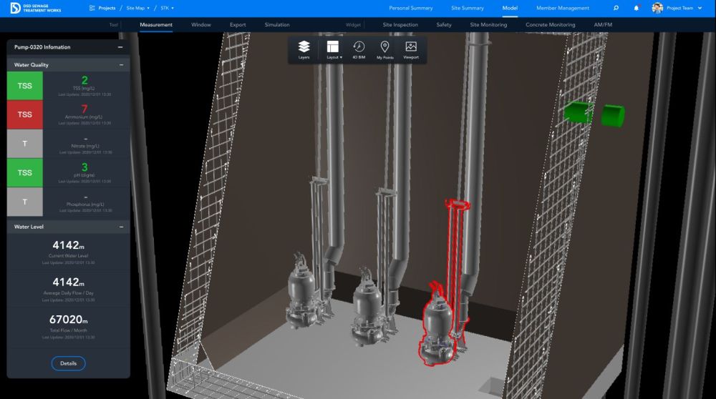716x399 pixels.
Task: Click the Viewport image icon
Action: point(411,49)
